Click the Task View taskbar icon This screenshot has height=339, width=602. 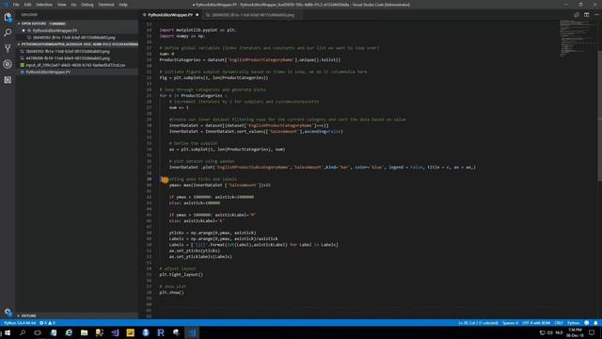pos(38,332)
